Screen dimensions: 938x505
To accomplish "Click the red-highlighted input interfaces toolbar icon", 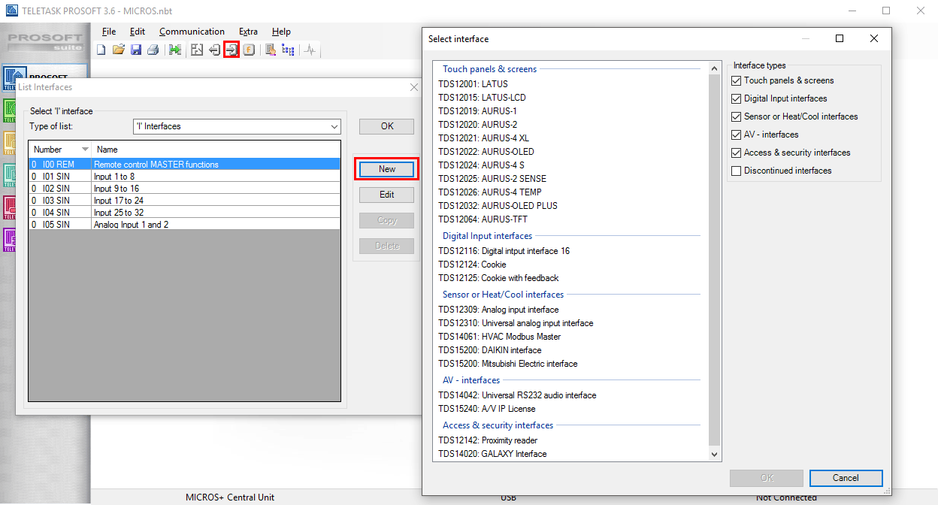I will pyautogui.click(x=231, y=50).
